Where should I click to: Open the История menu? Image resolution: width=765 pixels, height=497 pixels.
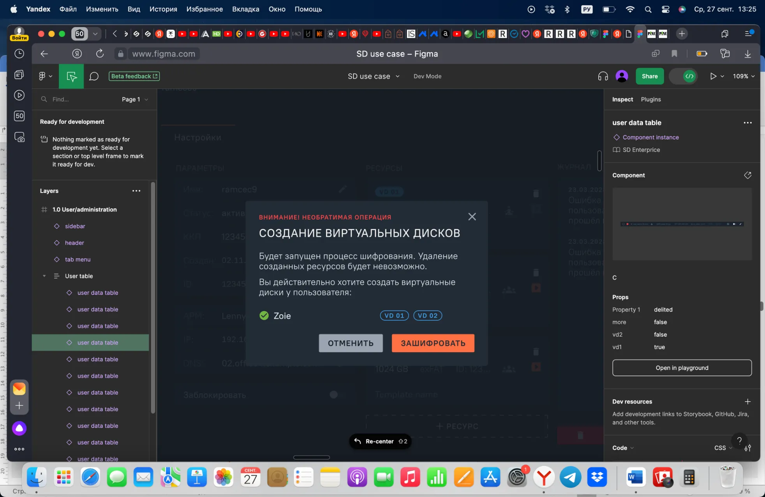coord(163,9)
